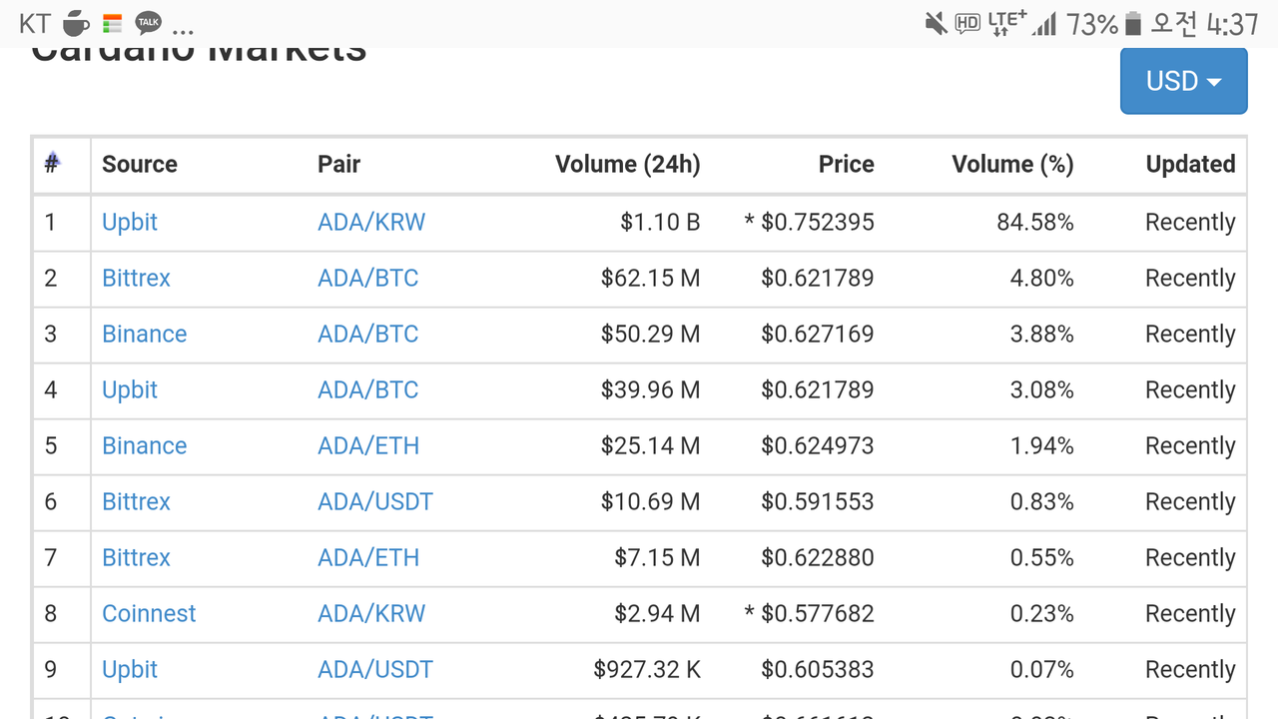Open Upbit ADA/USDT pair link
The image size is (1278, 719).
click(x=375, y=669)
